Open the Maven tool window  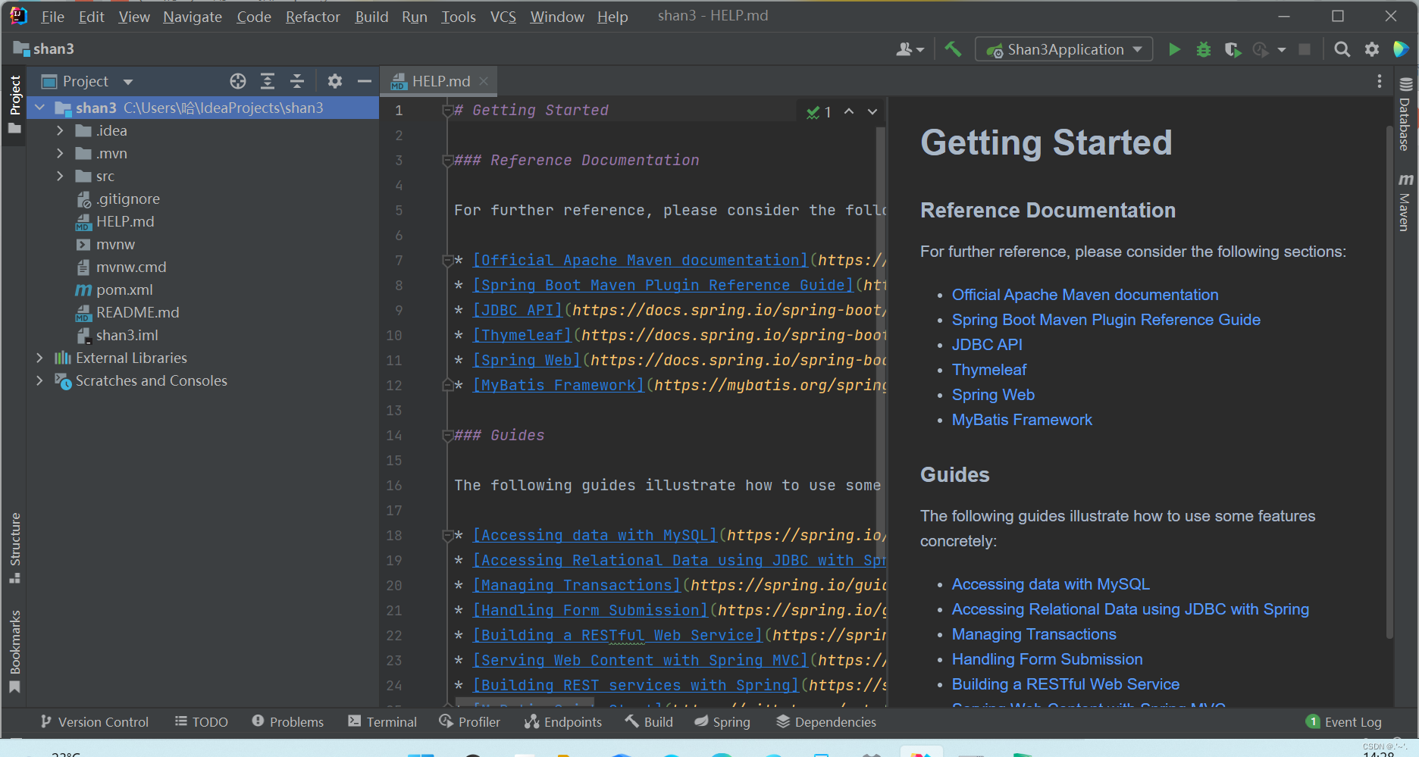[x=1405, y=202]
